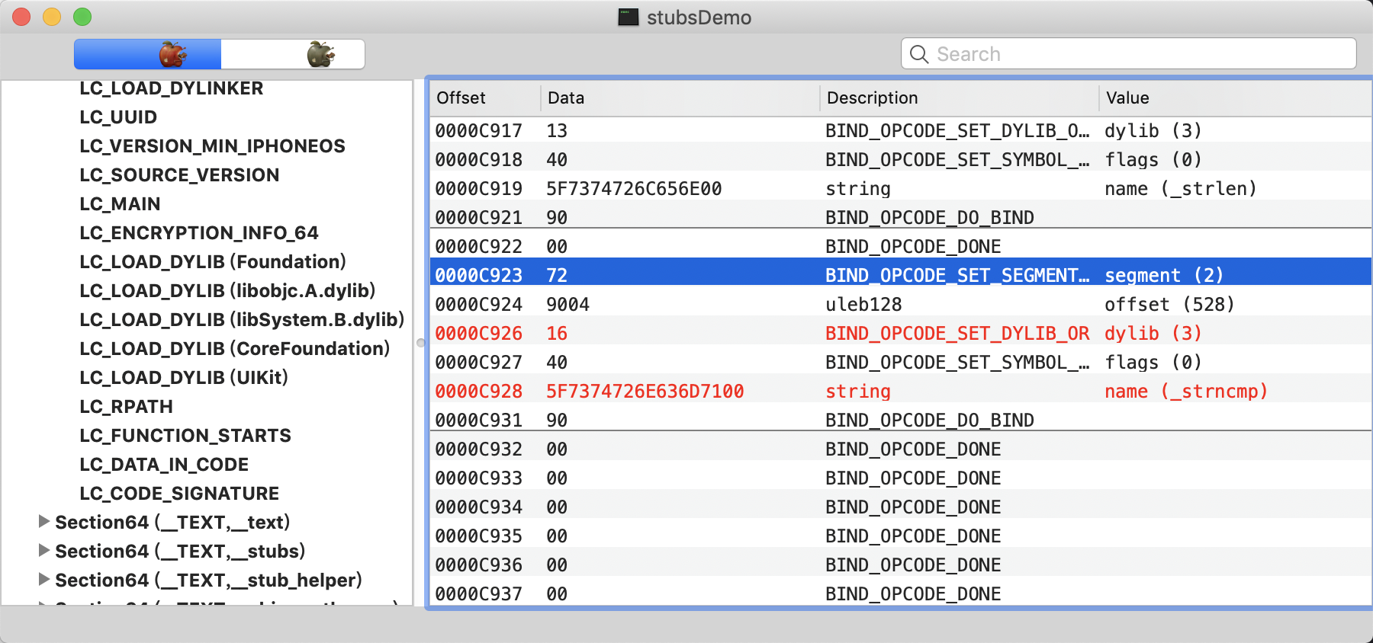Click the red apple view icon
1373x643 pixels.
172,55
